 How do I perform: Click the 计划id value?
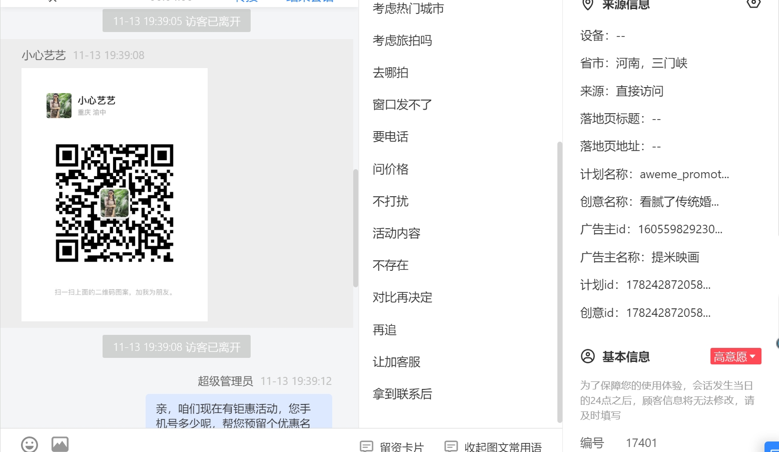coord(668,285)
